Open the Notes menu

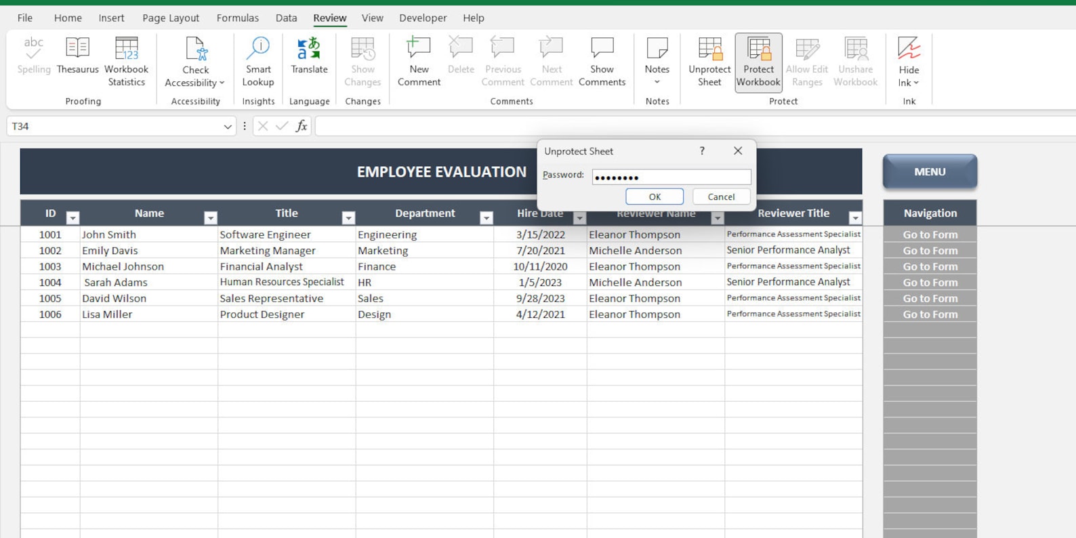click(657, 62)
